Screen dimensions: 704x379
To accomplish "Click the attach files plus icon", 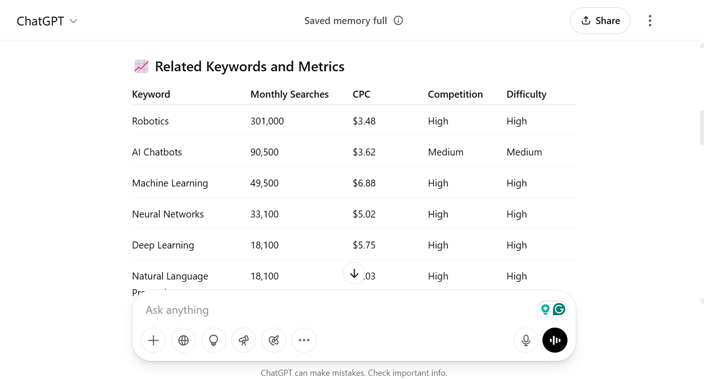I will [x=153, y=340].
